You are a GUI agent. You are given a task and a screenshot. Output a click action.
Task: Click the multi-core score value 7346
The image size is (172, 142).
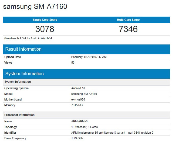coord(128,29)
